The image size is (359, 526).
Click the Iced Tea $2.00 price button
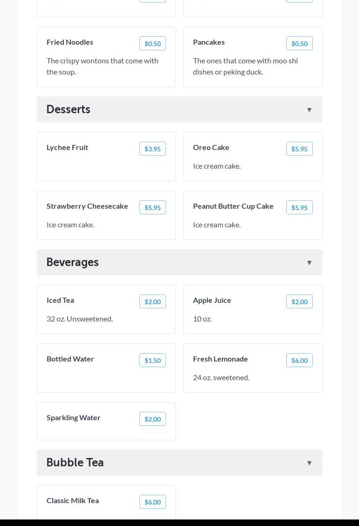[152, 301]
